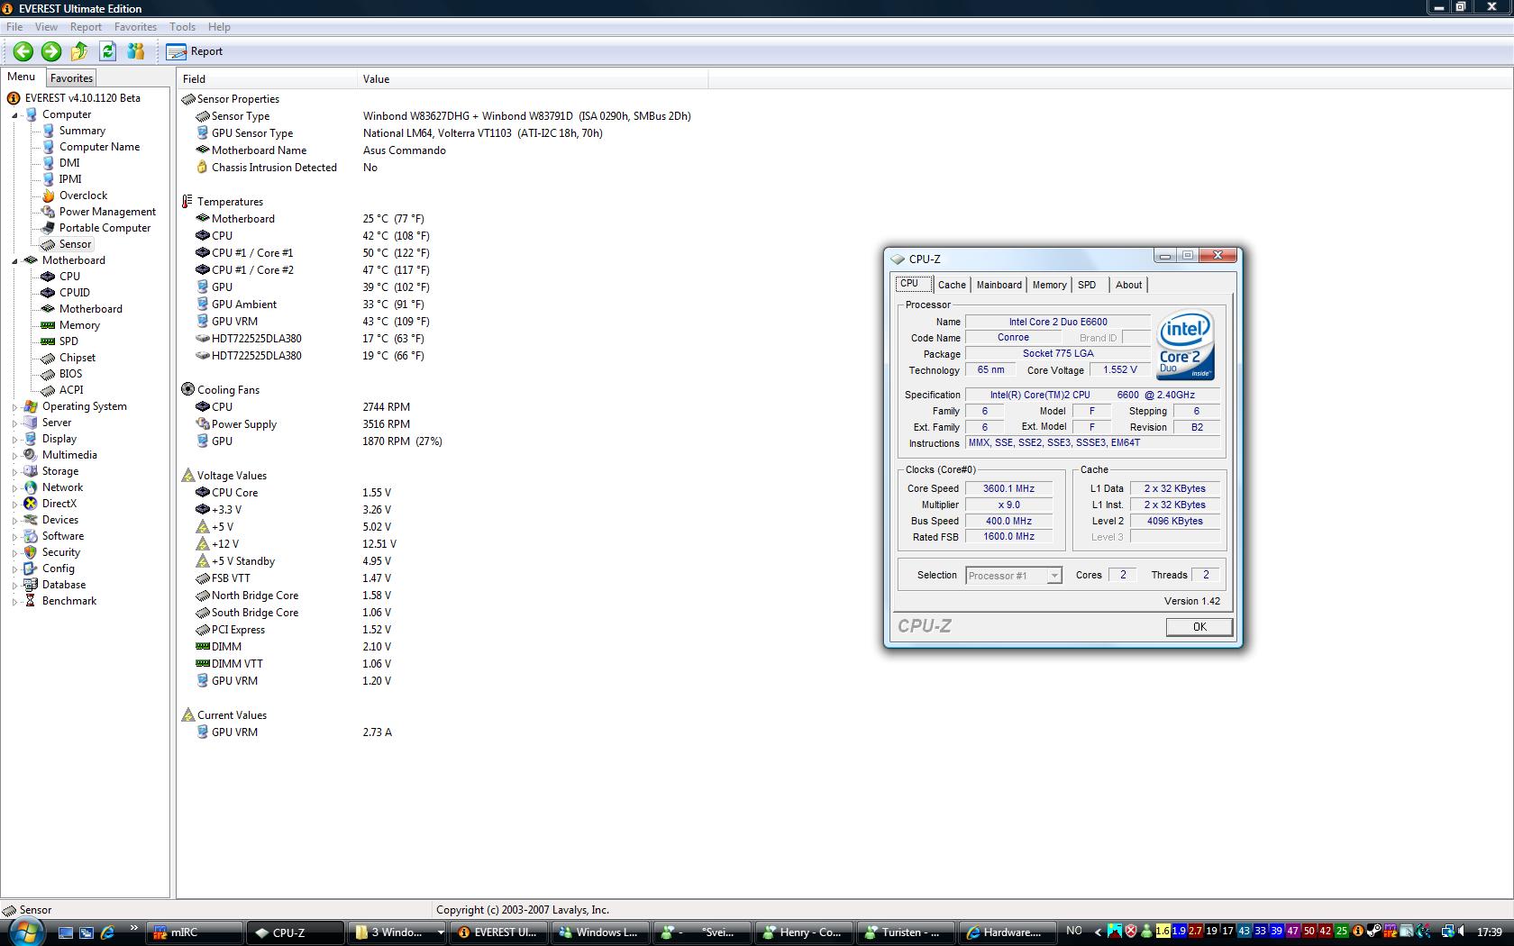Open mIRC from the taskbar
Image resolution: width=1514 pixels, height=946 pixels.
click(x=196, y=932)
